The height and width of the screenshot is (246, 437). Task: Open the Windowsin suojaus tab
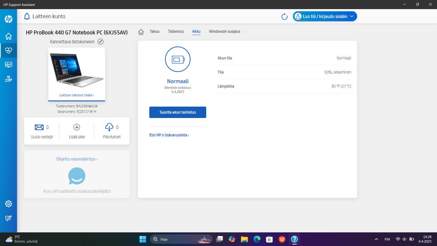(x=224, y=32)
